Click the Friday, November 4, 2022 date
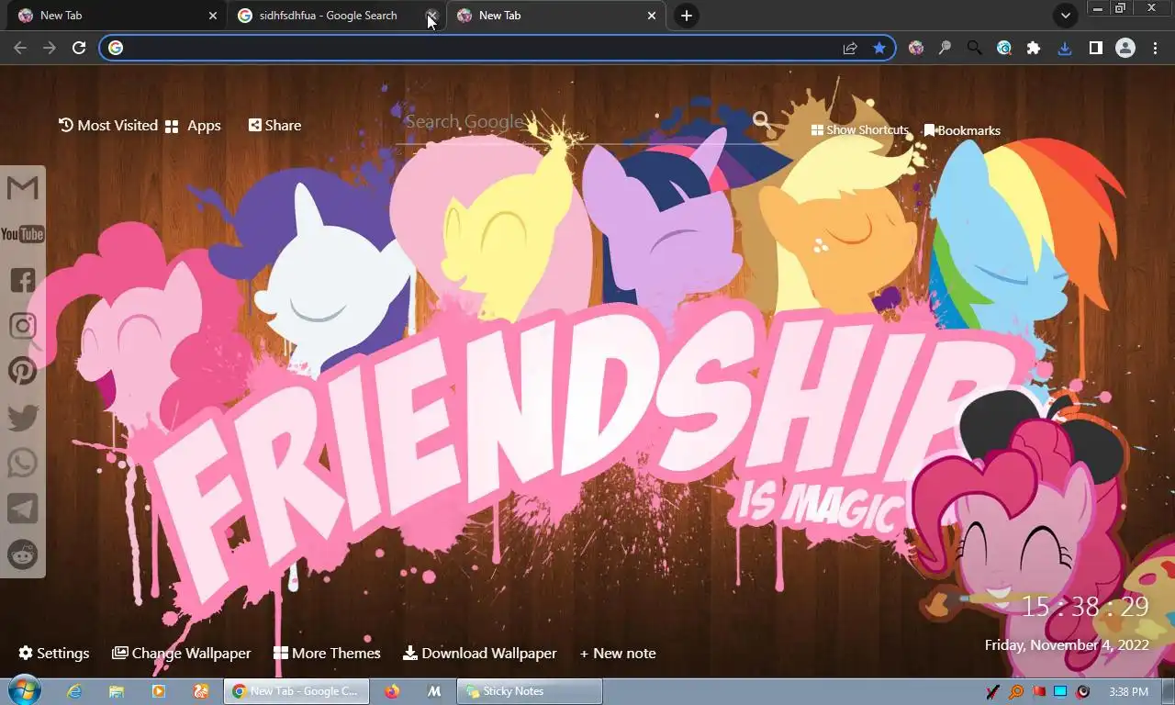This screenshot has height=705, width=1175. 1067,645
